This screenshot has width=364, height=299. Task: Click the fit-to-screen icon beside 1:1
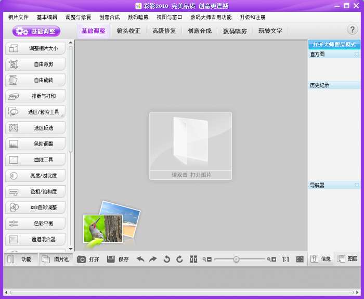click(x=300, y=259)
